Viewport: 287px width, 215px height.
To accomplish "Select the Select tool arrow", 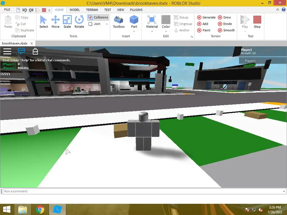I will tap(43, 22).
